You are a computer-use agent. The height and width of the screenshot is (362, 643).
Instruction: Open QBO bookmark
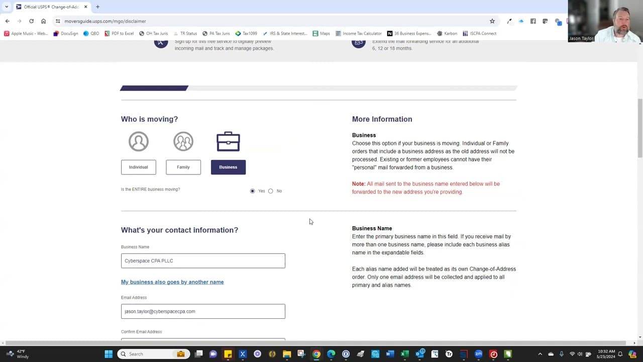click(91, 34)
